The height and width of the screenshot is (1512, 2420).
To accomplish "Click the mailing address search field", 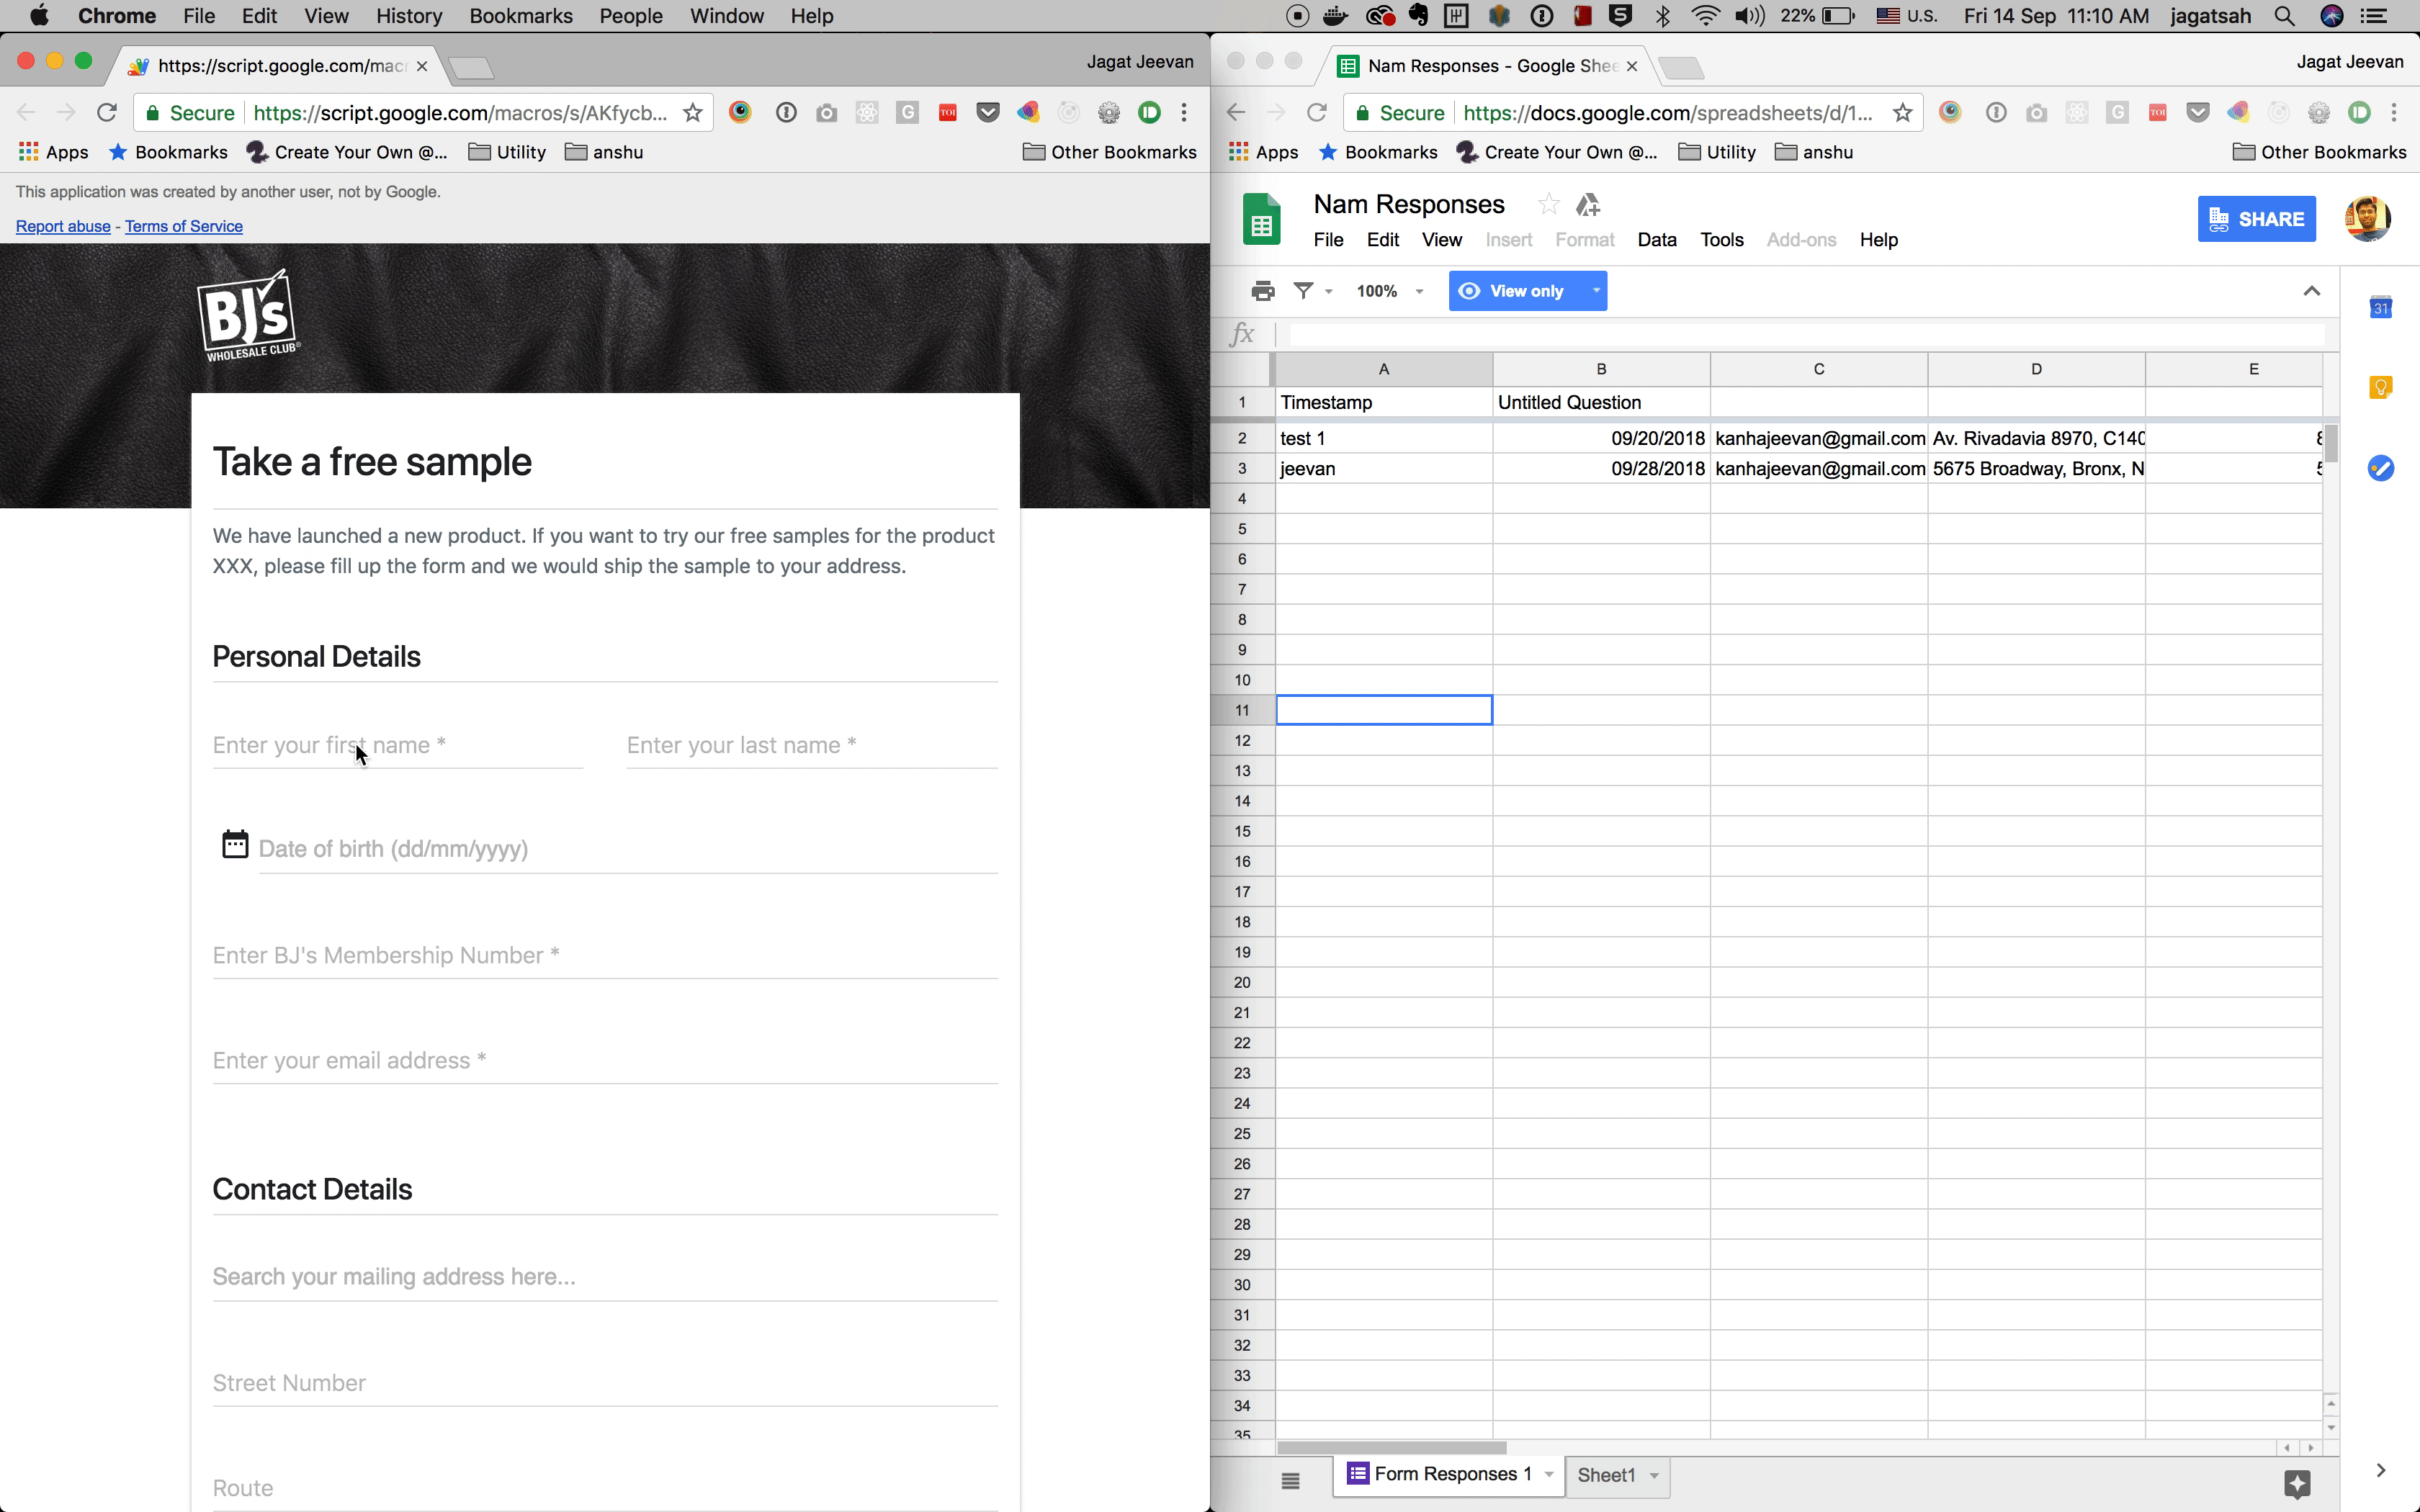I will tap(605, 1277).
